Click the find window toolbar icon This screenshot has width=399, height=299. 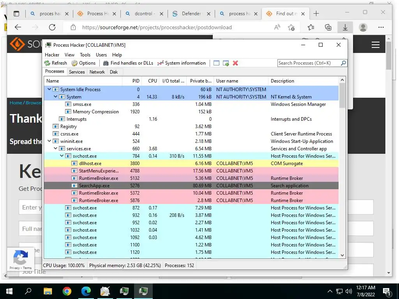[x=216, y=63]
